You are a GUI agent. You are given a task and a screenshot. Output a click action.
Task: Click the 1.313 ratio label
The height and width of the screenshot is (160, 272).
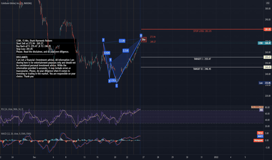point(113,80)
